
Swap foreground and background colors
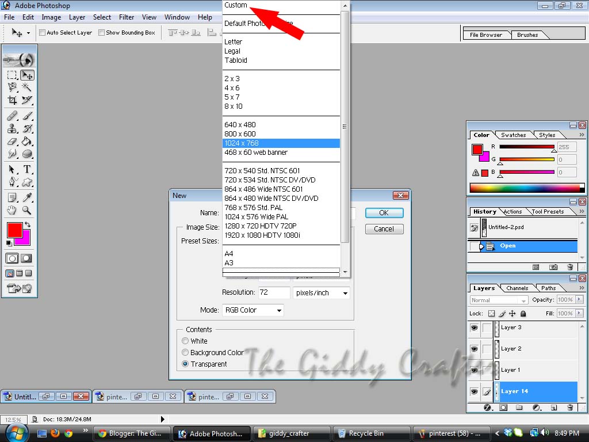[x=28, y=224]
